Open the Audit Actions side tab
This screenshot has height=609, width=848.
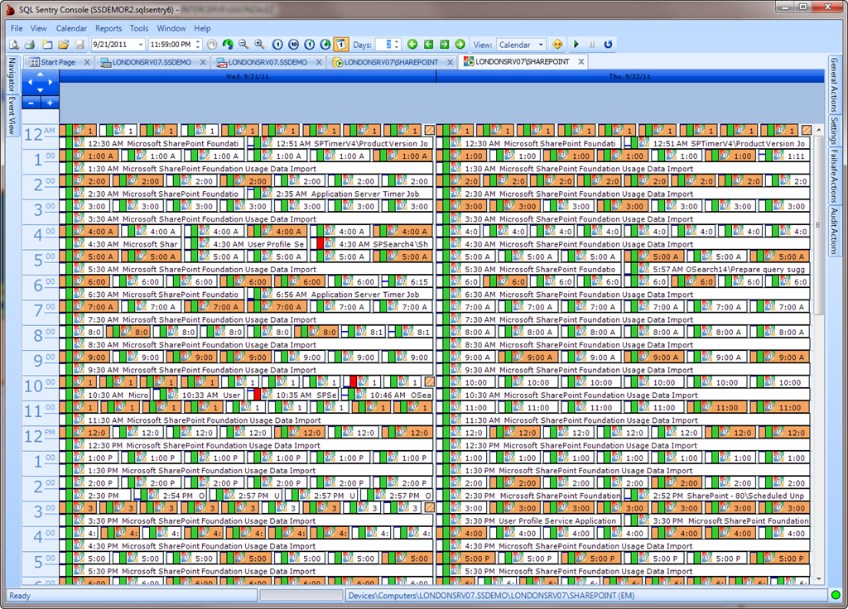tap(834, 231)
